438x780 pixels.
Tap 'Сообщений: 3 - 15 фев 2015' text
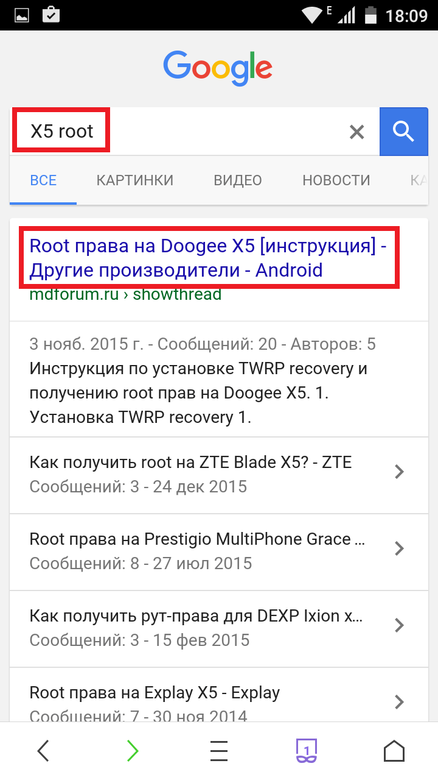[x=139, y=640]
